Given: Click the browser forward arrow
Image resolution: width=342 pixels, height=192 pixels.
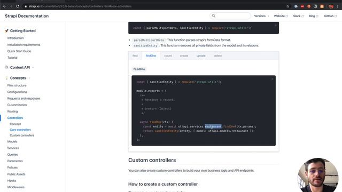Looking at the screenshot, I should pos(11,6).
